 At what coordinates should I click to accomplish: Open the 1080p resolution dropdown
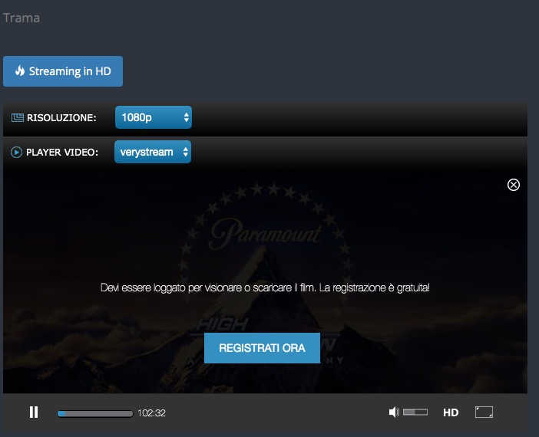(x=152, y=118)
